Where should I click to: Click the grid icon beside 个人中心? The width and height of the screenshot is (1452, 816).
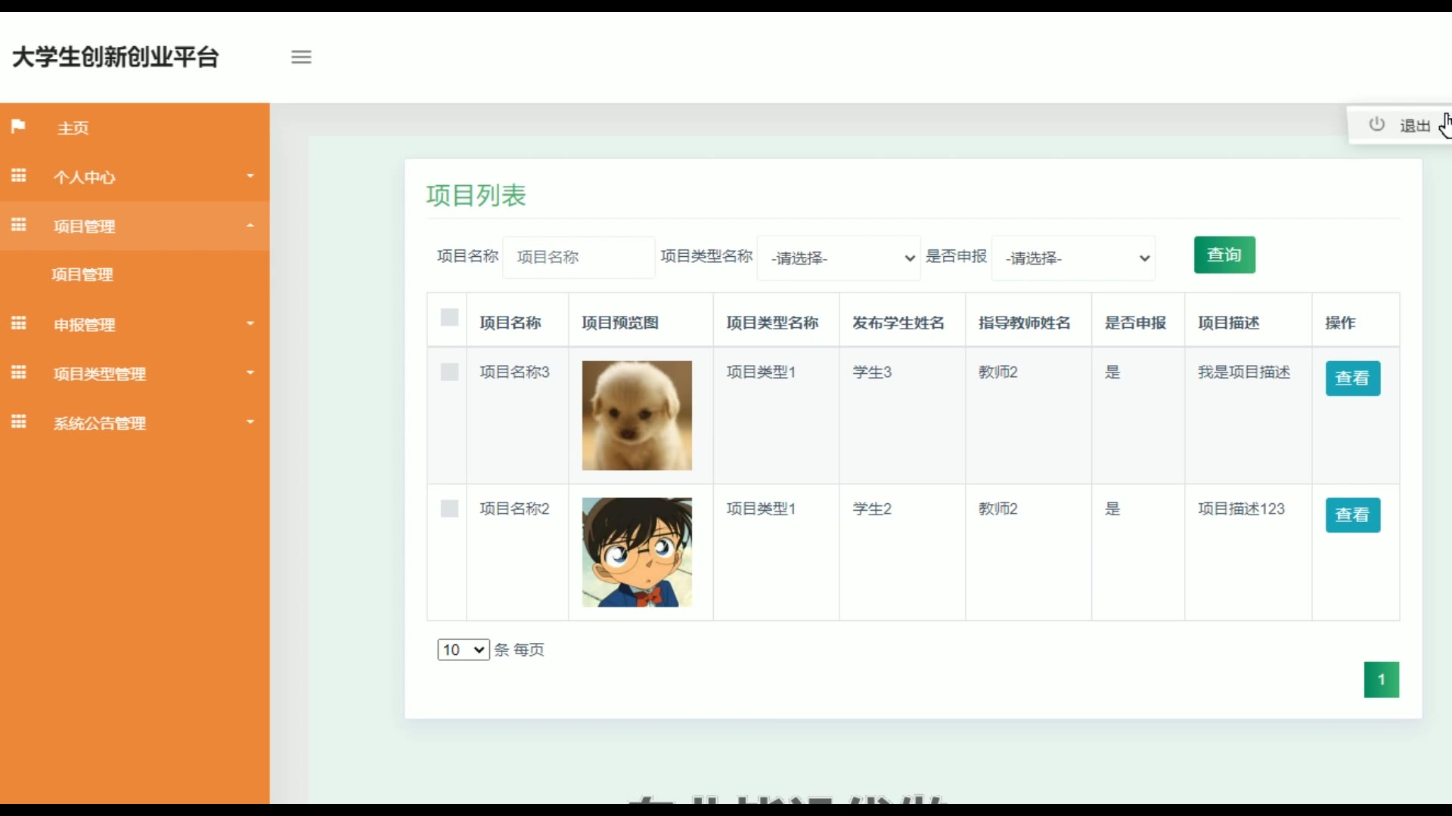(19, 176)
